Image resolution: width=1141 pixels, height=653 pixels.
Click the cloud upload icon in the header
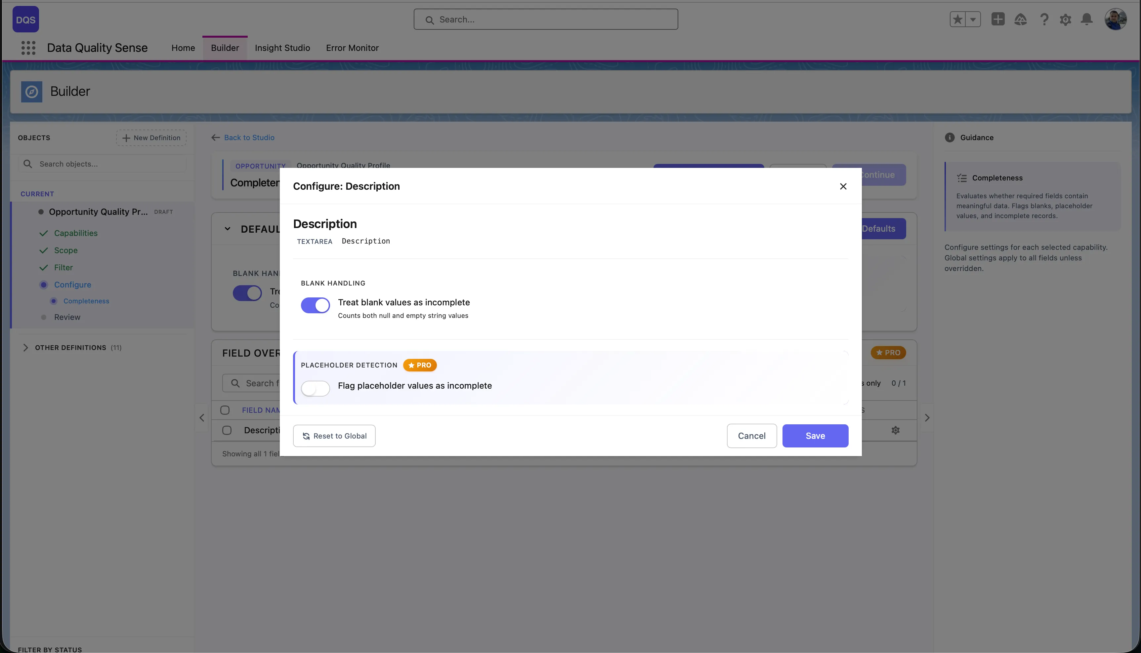click(x=1021, y=19)
